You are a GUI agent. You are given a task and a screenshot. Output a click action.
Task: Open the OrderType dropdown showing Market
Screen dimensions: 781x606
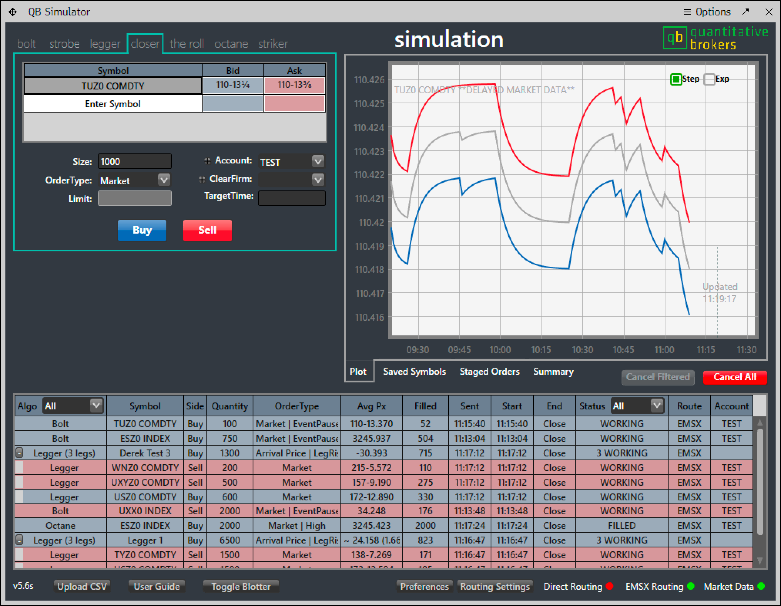coord(164,180)
